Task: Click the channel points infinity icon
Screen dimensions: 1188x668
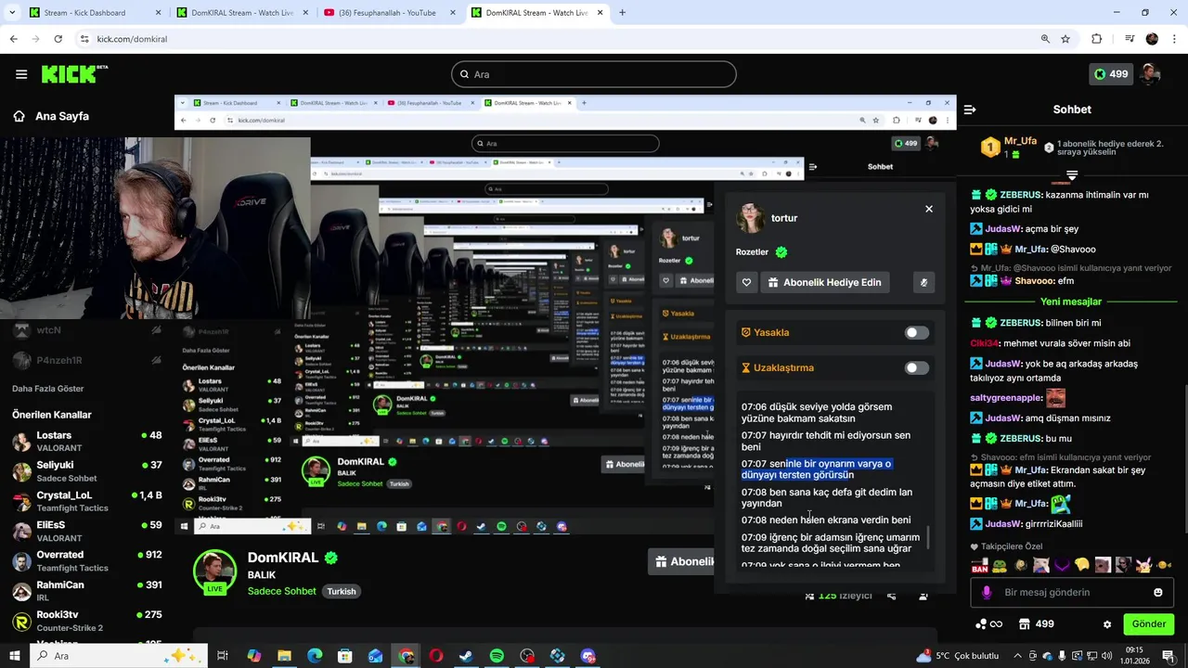Action: (x=989, y=624)
